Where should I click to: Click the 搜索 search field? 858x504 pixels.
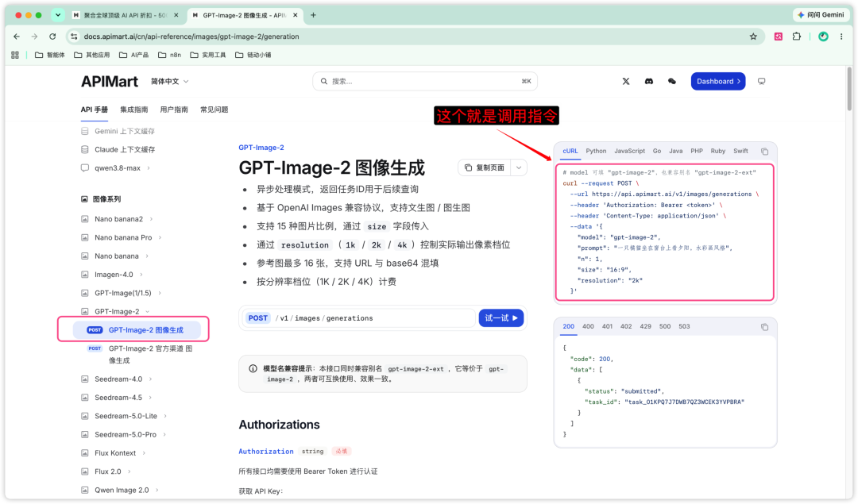tap(425, 82)
